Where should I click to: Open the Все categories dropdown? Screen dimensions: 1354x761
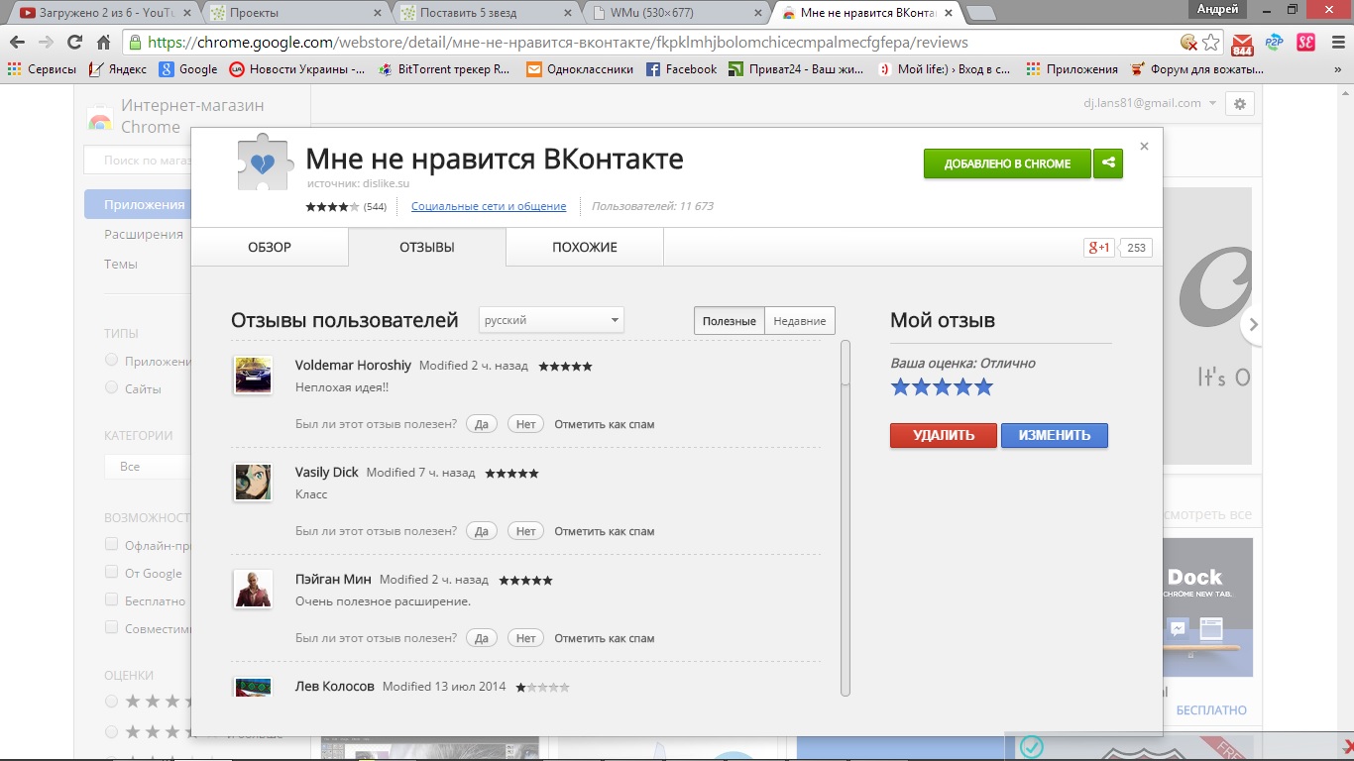pyautogui.click(x=148, y=467)
